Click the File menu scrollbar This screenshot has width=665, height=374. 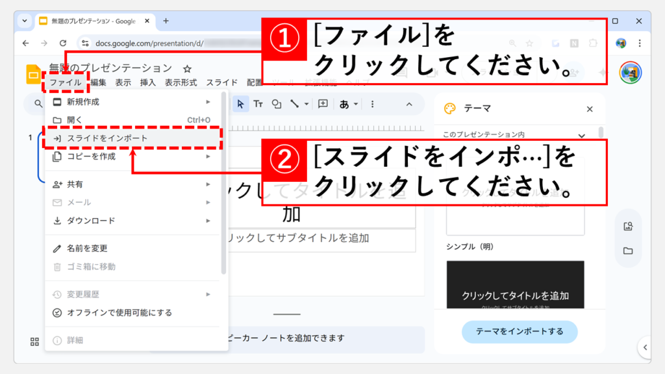[x=223, y=182]
